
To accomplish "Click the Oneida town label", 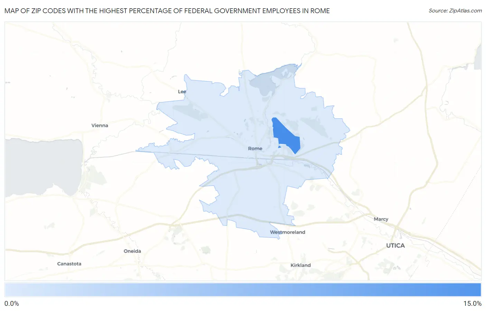I will 132,251.
